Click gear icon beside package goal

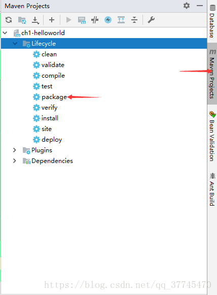pyautogui.click(x=37, y=97)
